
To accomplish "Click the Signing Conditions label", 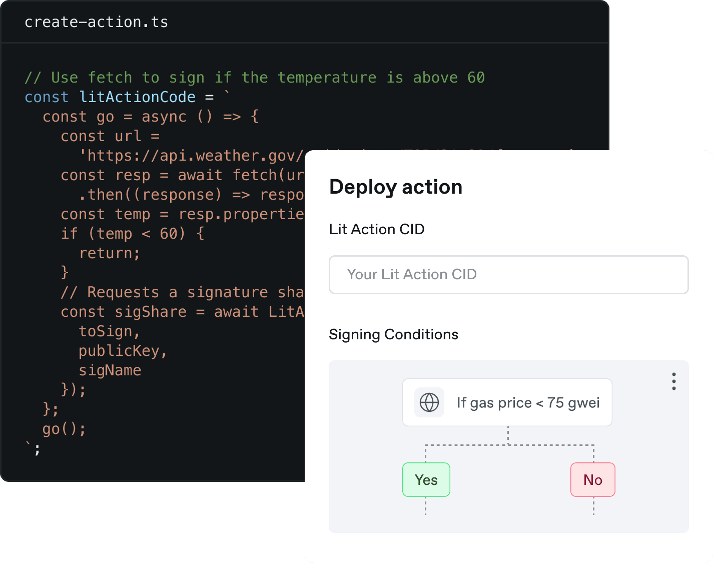I will tap(393, 334).
